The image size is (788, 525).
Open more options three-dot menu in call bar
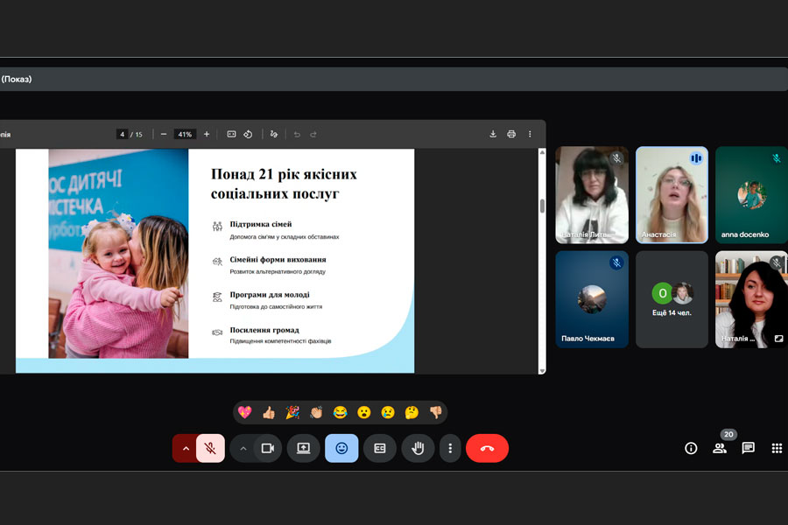pyautogui.click(x=450, y=448)
